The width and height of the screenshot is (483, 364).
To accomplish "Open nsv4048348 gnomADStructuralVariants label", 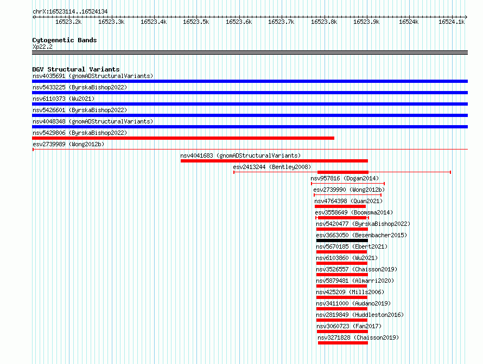I will coord(93,121).
